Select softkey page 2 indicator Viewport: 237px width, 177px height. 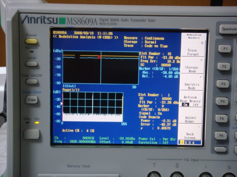point(186,143)
